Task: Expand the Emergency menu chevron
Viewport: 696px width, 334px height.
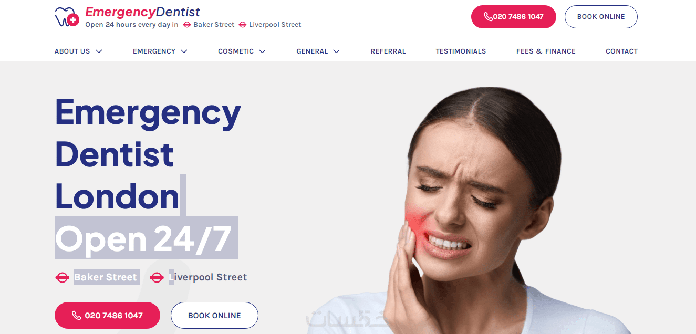Action: pos(184,51)
